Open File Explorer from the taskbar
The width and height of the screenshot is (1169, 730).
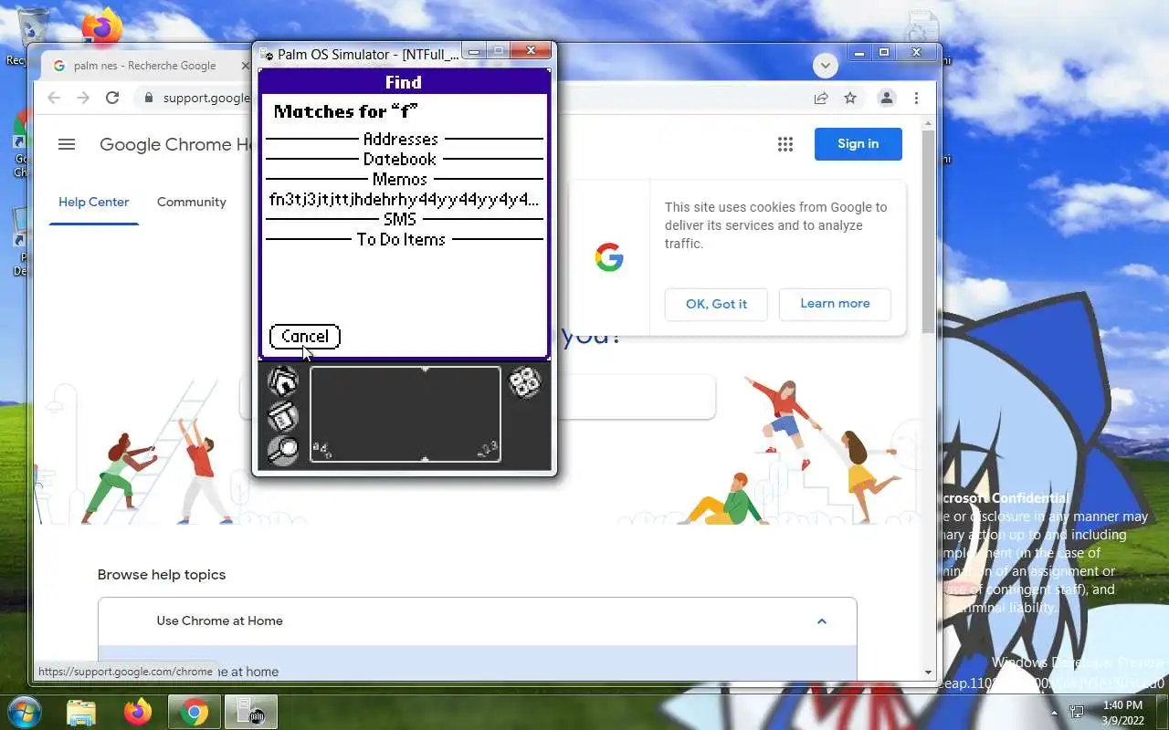tap(81, 712)
